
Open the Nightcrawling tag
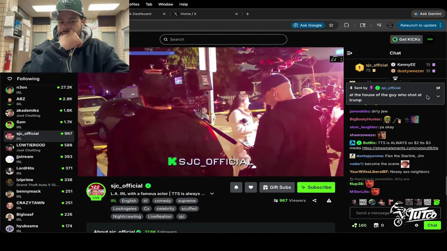coord(127,216)
